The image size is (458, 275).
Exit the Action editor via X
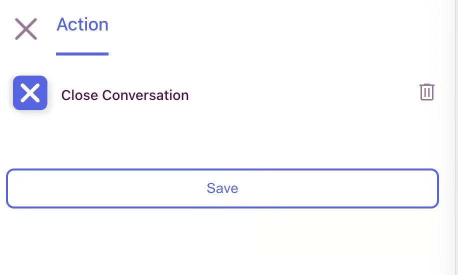[26, 29]
